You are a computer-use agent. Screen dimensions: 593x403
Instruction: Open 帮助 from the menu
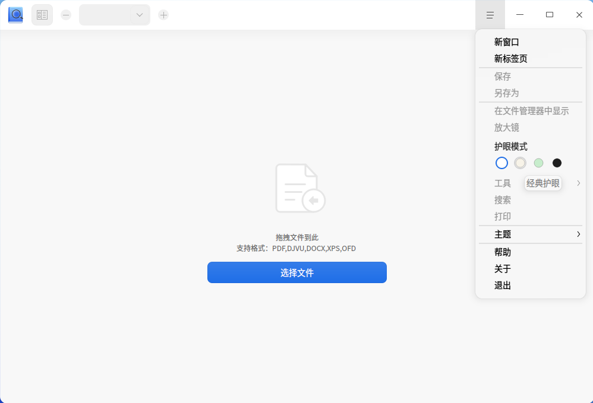[x=530, y=252]
